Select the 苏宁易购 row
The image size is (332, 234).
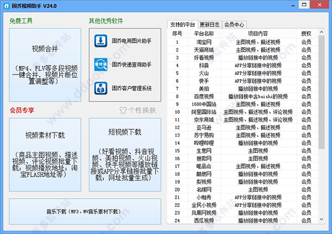(243, 135)
